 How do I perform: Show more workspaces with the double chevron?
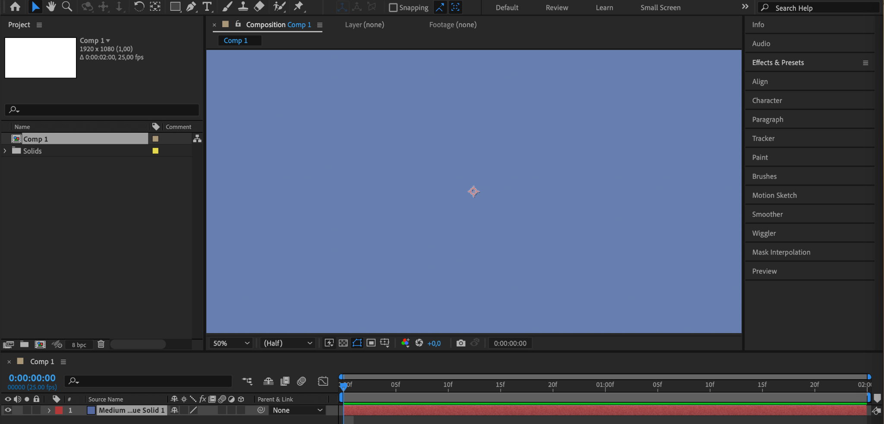point(745,6)
